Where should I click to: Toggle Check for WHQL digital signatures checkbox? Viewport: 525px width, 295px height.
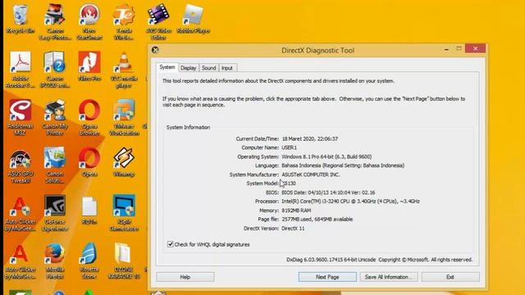tap(170, 244)
